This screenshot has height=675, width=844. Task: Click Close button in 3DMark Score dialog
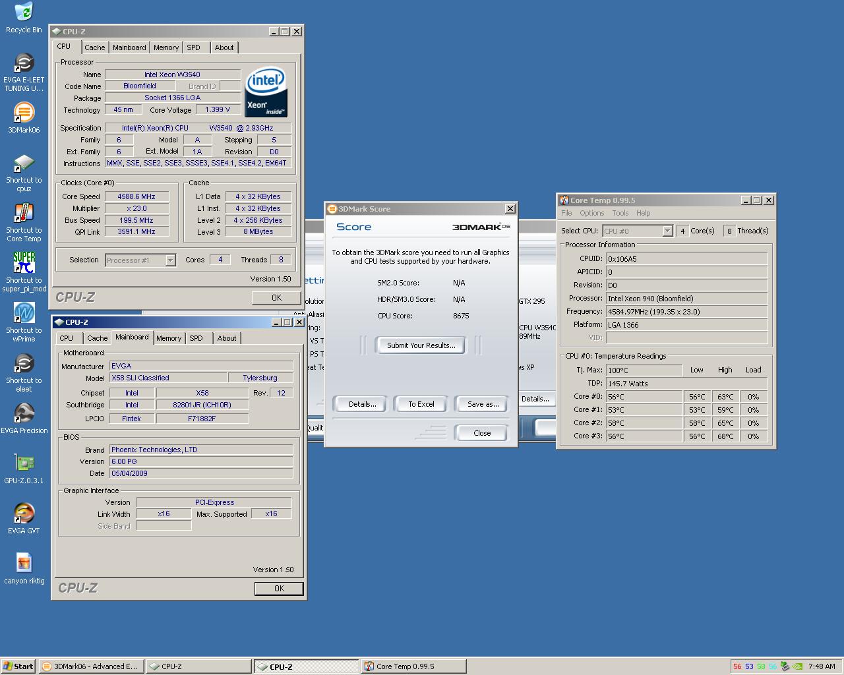coord(481,433)
